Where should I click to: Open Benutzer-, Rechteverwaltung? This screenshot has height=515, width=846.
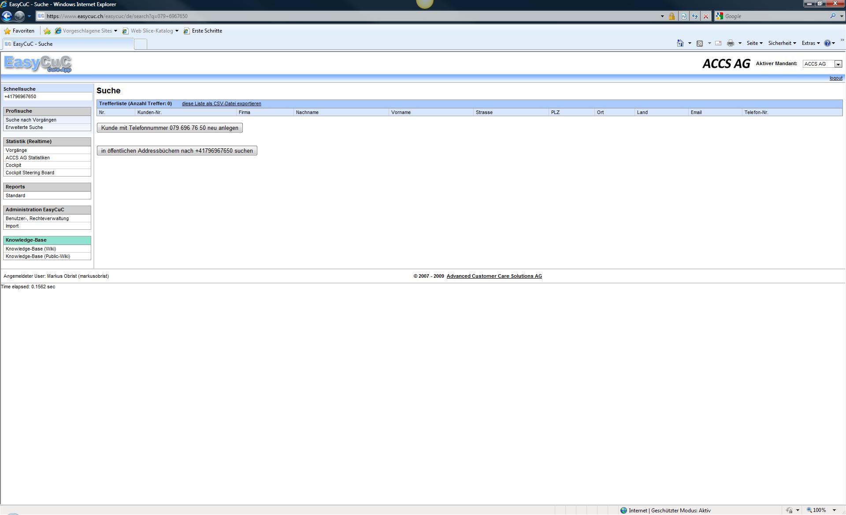coord(47,218)
